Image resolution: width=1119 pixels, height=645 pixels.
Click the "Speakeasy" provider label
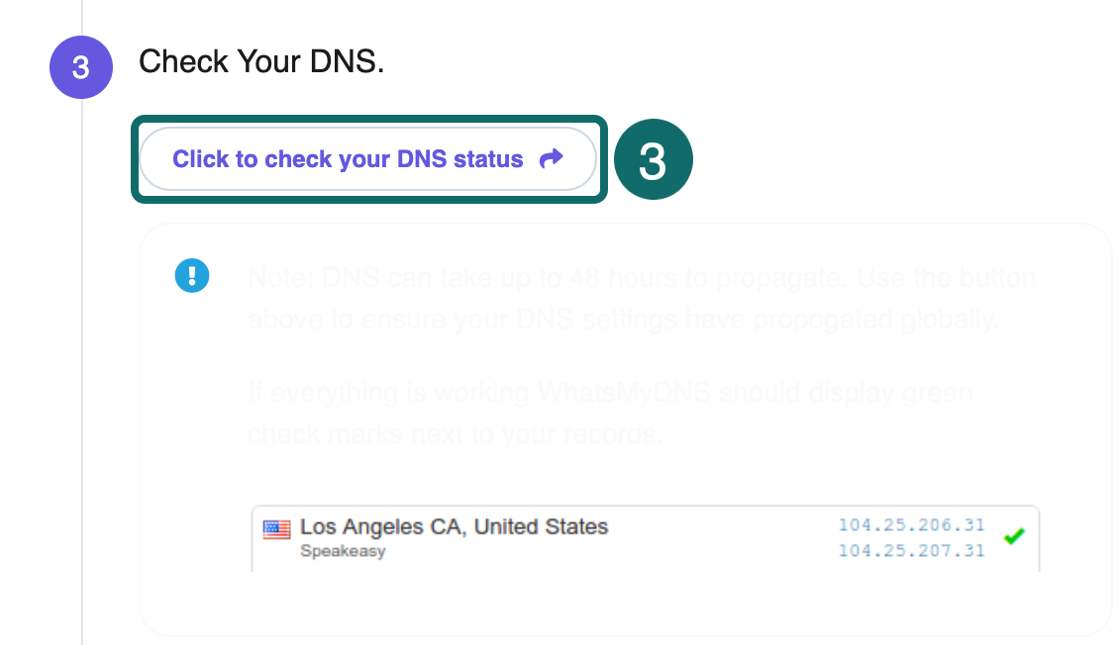click(342, 551)
